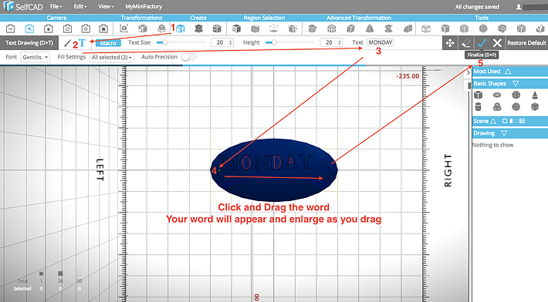Open the Edit menu
The height and width of the screenshot is (302, 548).
click(80, 7)
